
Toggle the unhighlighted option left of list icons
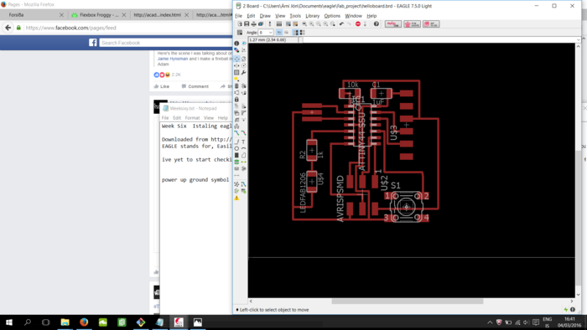point(287,33)
